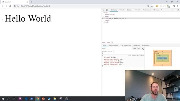Click html in the breadcrumb bar

tap(104, 42)
